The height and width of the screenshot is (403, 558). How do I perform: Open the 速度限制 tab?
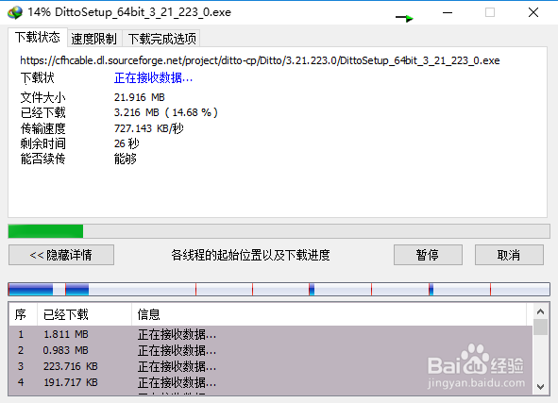(x=94, y=39)
